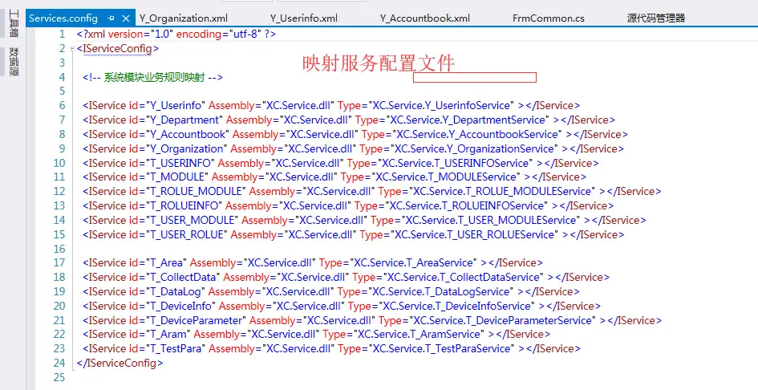Click the id "T_Area" on line 17
The width and height of the screenshot is (758, 390).
(166, 262)
